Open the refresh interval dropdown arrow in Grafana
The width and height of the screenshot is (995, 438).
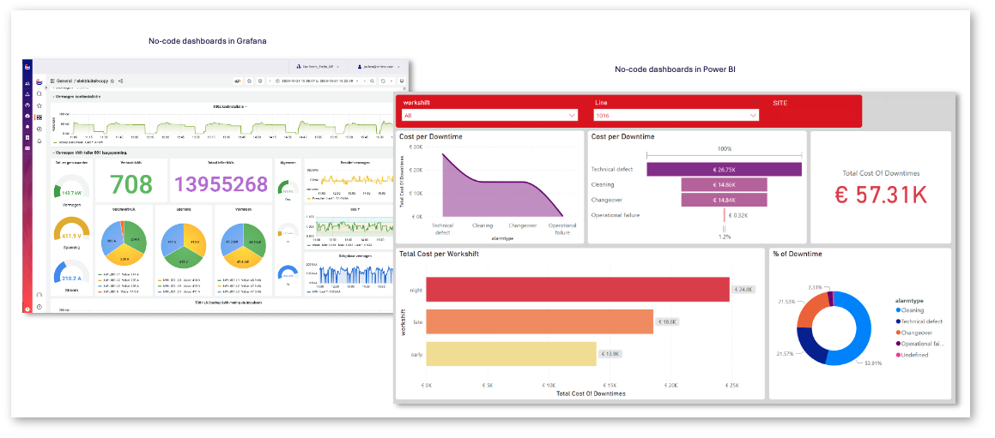click(x=391, y=81)
